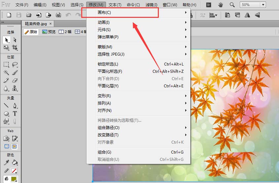Select the Pointer tool

point(6,40)
